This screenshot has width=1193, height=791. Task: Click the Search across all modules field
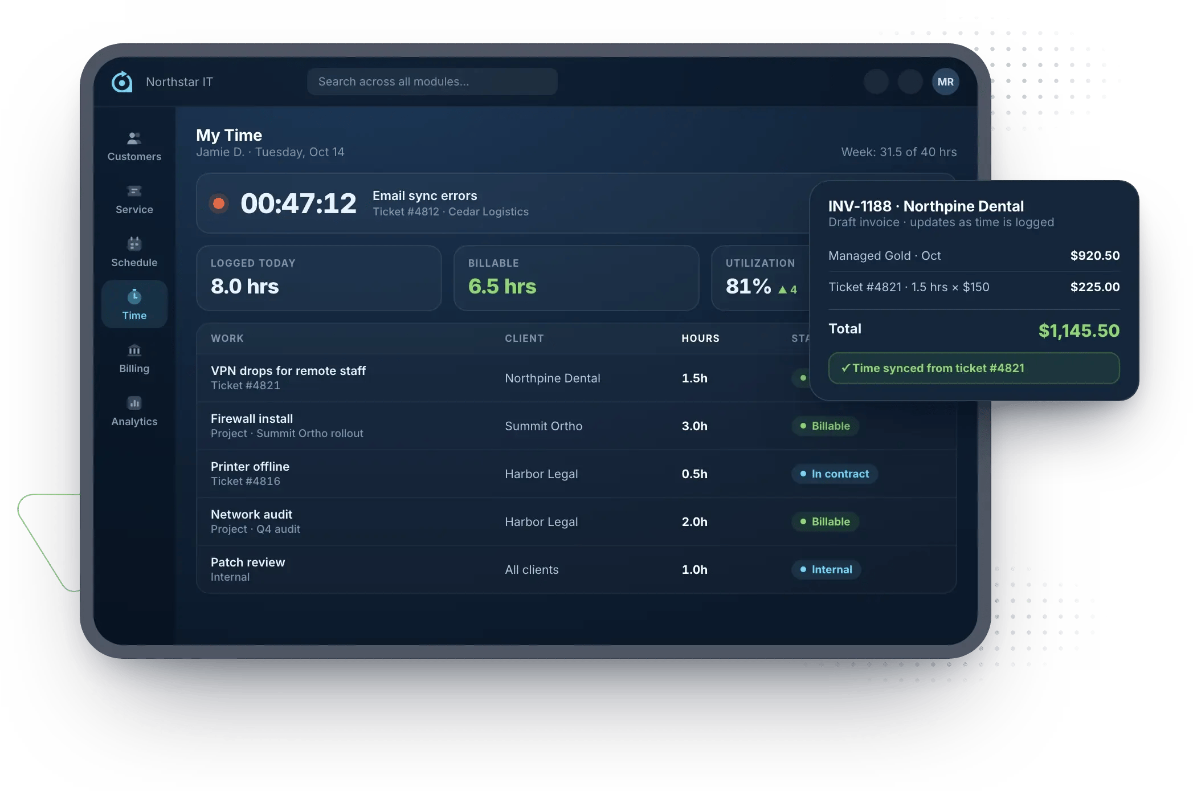pos(432,81)
